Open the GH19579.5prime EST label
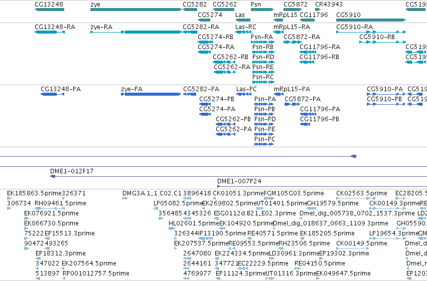Image resolution: width=427 pixels, height=281 pixels. point(333,203)
